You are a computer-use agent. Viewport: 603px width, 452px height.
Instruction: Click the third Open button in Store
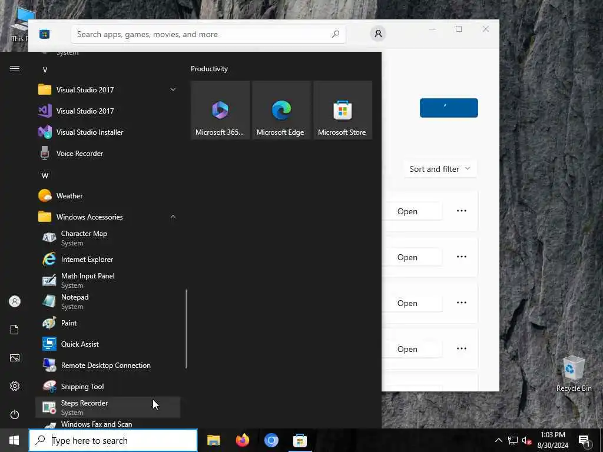[x=413, y=303]
